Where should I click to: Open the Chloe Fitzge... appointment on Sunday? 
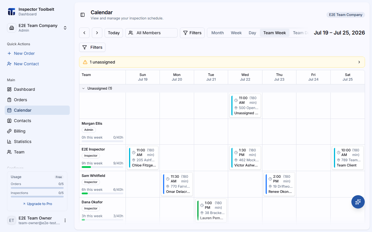pyautogui.click(x=143, y=158)
